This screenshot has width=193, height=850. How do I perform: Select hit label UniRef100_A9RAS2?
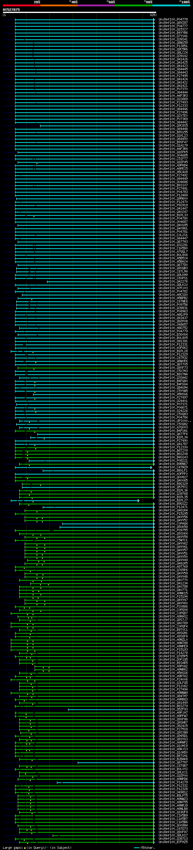click(x=173, y=616)
